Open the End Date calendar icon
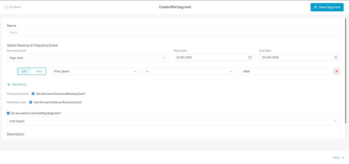349x164 pixels. pos(335,57)
